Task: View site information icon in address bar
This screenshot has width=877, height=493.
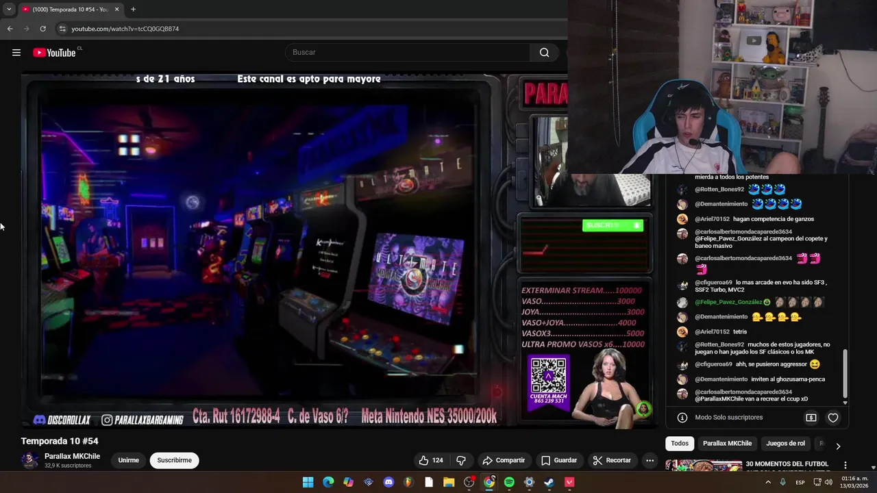Action: click(x=62, y=29)
